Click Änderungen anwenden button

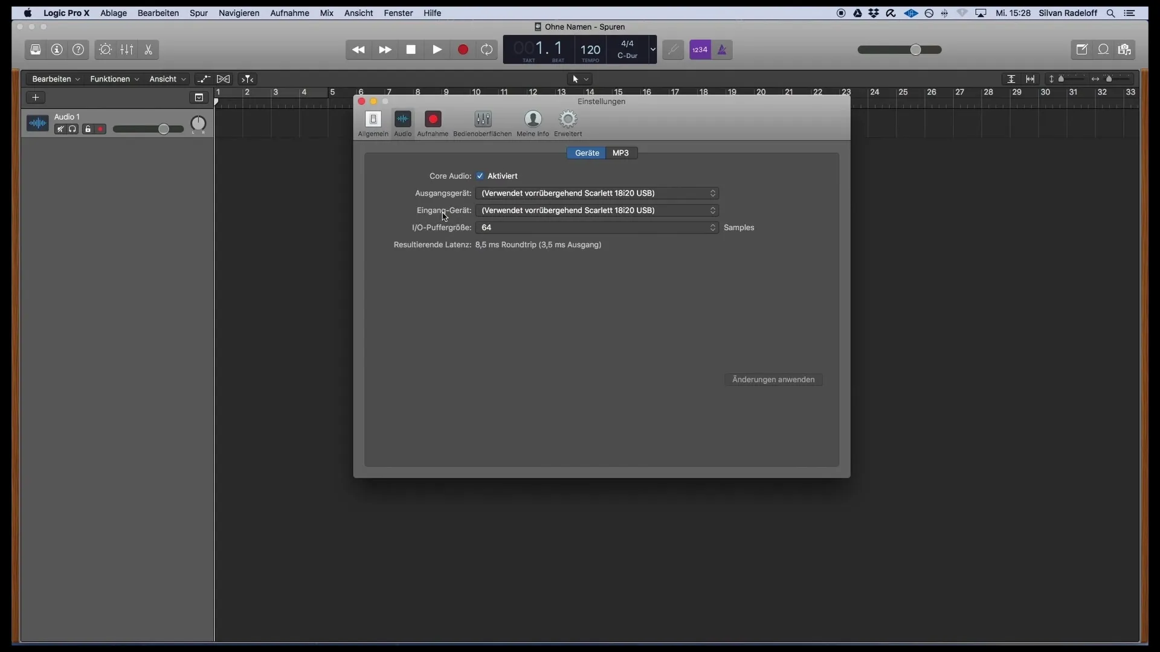tap(773, 380)
